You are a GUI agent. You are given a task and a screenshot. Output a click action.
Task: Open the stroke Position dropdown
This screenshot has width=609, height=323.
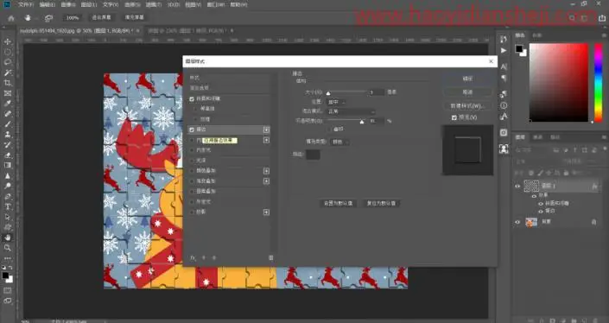pos(336,102)
